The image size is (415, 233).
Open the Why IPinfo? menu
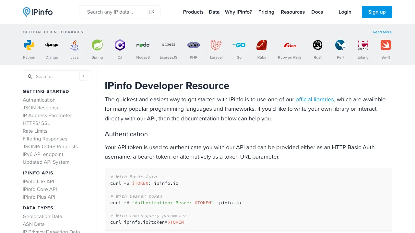(x=238, y=12)
